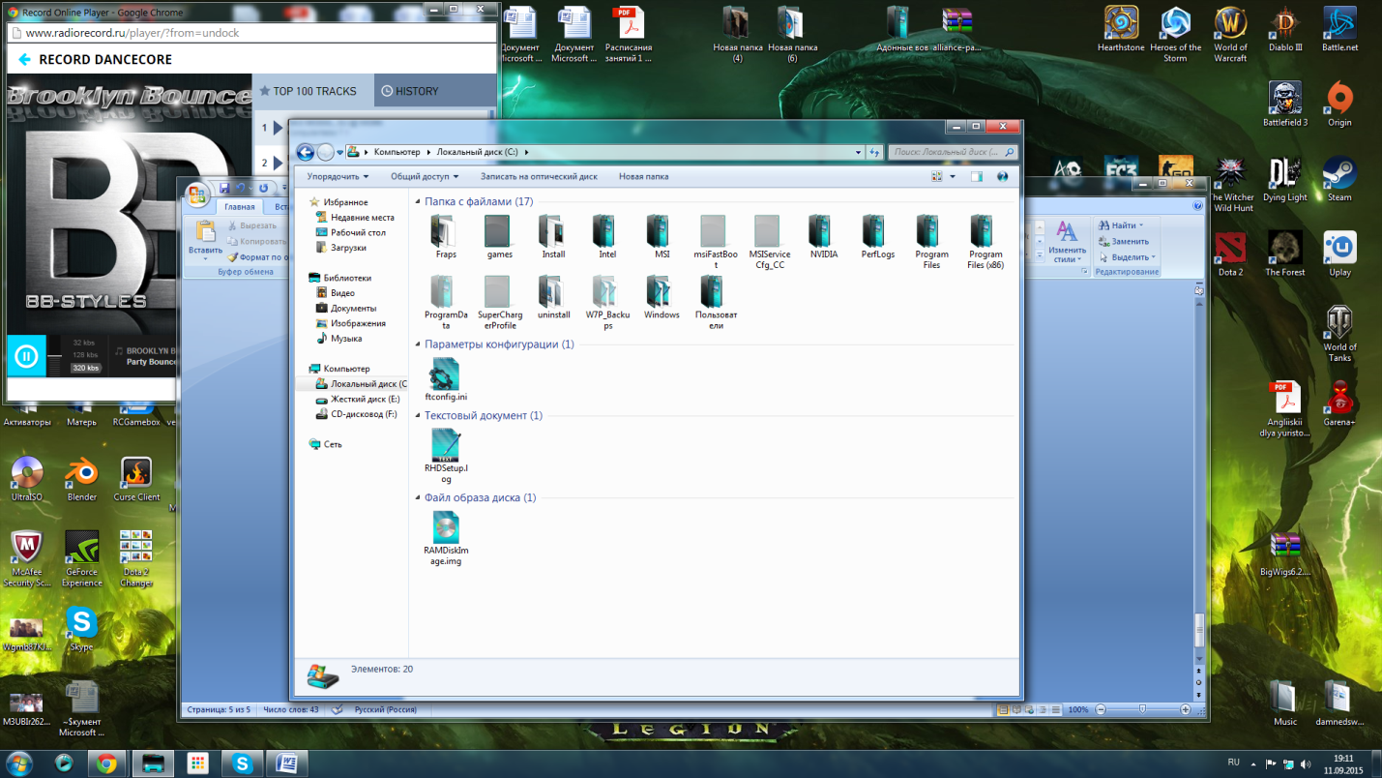The width and height of the screenshot is (1382, 778).
Task: Open Skype from the taskbar
Action: tap(241, 763)
